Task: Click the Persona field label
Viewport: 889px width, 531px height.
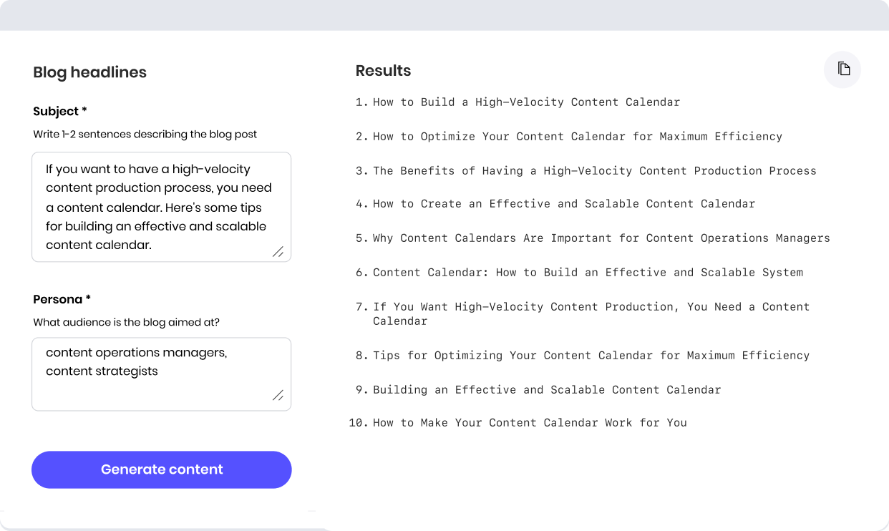Action: 62,299
